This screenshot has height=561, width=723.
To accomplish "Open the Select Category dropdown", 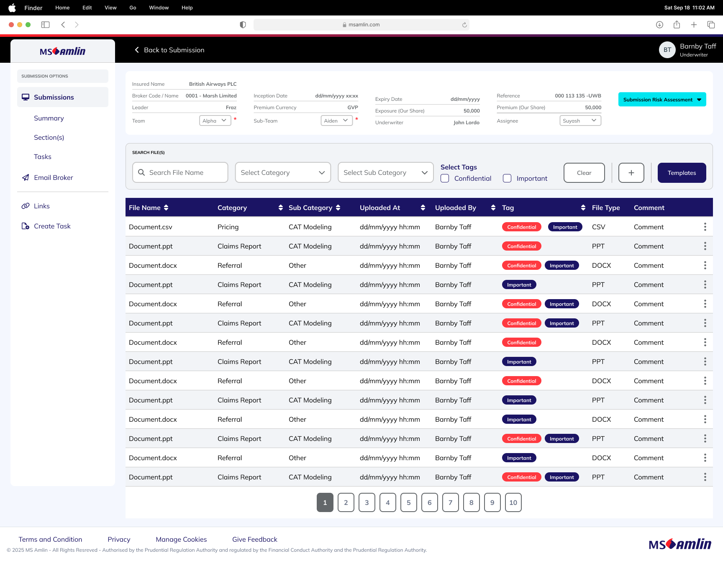I will click(283, 173).
